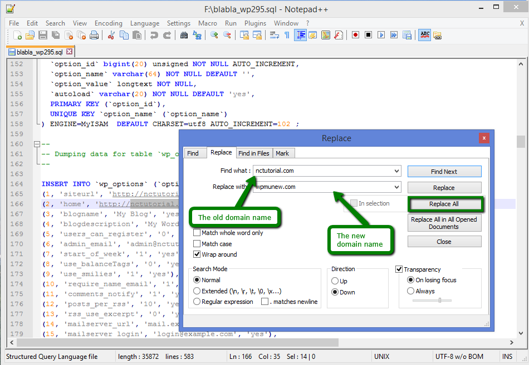Play back the recorded macro icon
The width and height of the screenshot is (529, 365).
coord(381,35)
